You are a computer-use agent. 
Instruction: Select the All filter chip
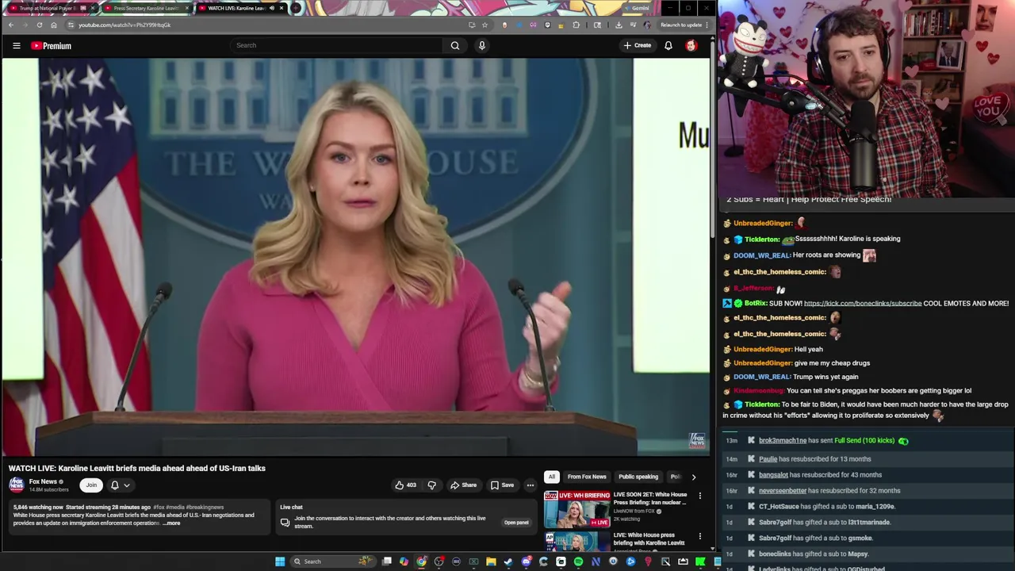[x=552, y=477]
